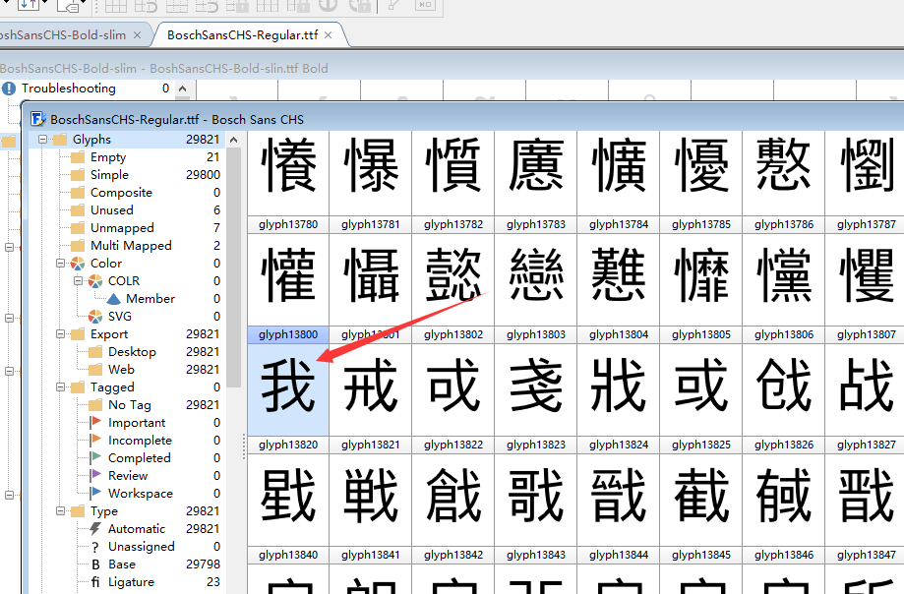This screenshot has width=904, height=594.
Task: Click the FontCreator window title icon
Action: tap(38, 119)
